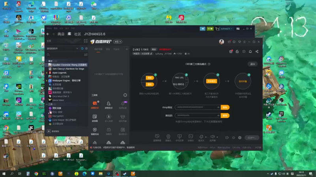Add the 摄像头 camera source
The image size is (316, 177).
pyautogui.click(x=168, y=138)
